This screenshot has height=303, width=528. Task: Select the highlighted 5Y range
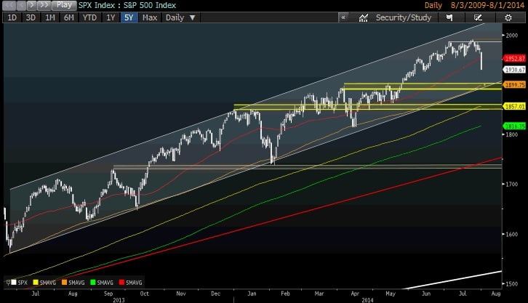(x=129, y=17)
